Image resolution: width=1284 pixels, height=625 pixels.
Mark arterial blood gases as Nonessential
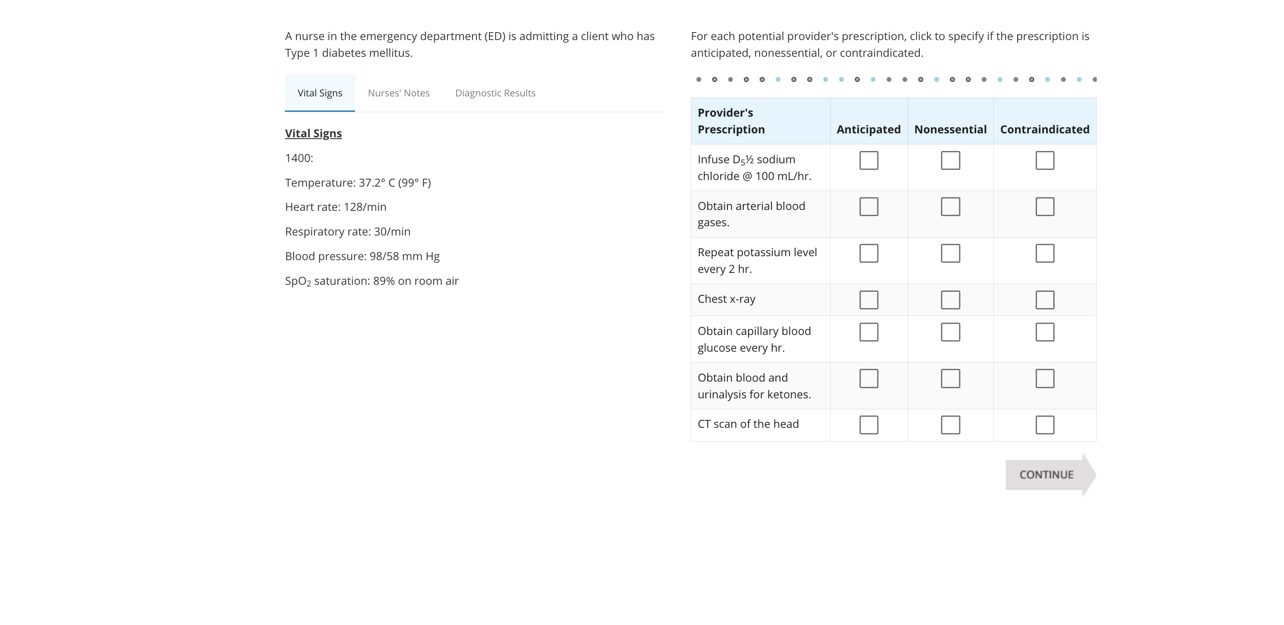pos(950,207)
